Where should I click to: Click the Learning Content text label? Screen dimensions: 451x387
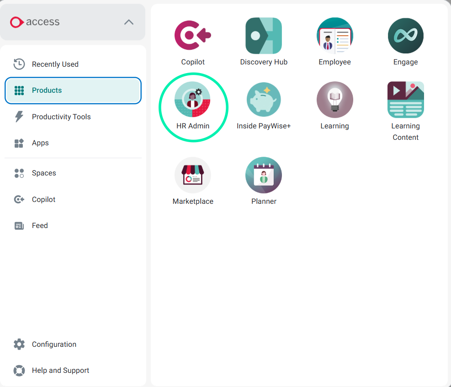(x=406, y=132)
